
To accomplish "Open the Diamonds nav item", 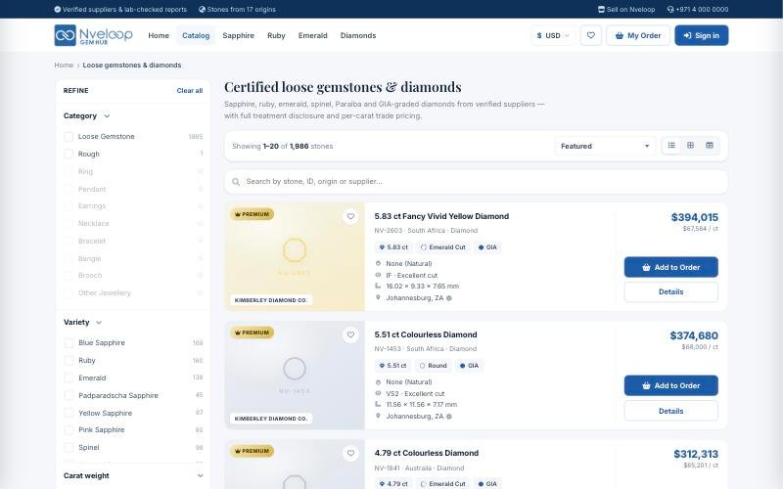I will (x=358, y=35).
